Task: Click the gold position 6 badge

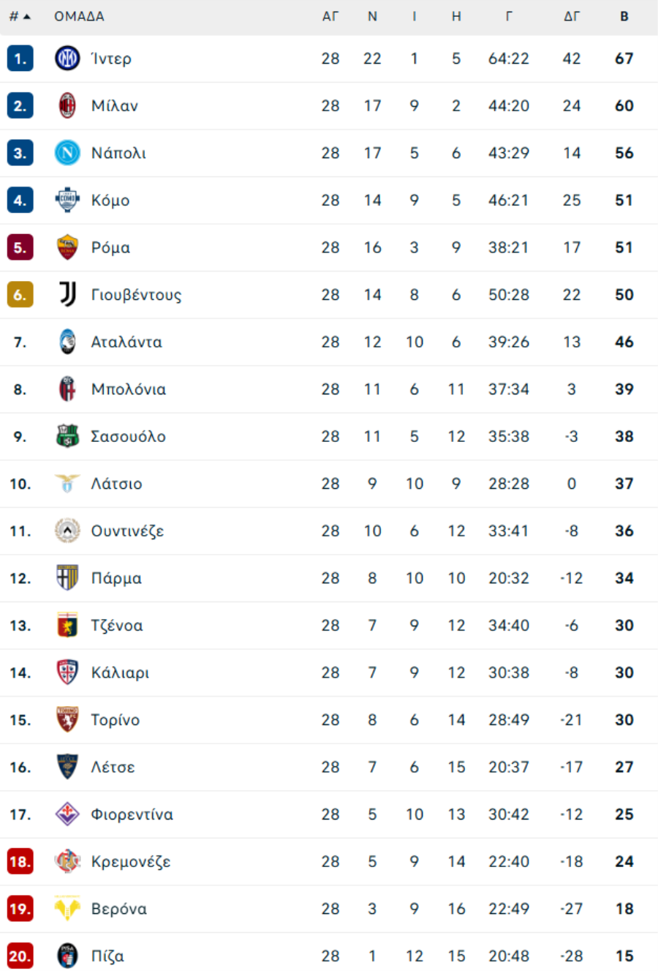Action: [20, 295]
